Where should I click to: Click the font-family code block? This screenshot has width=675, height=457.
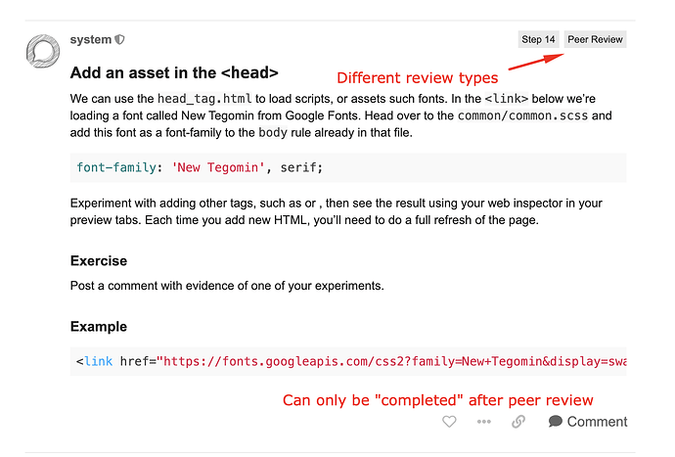coord(348,167)
